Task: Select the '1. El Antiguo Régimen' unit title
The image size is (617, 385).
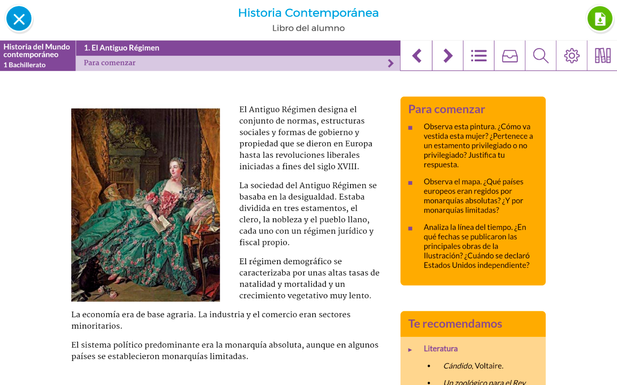Action: 121,48
